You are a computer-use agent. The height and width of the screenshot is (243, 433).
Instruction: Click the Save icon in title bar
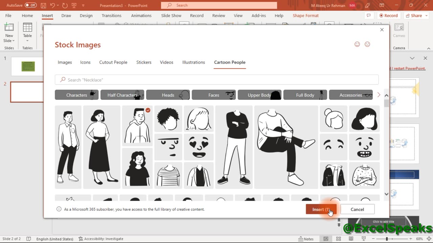[43, 5]
